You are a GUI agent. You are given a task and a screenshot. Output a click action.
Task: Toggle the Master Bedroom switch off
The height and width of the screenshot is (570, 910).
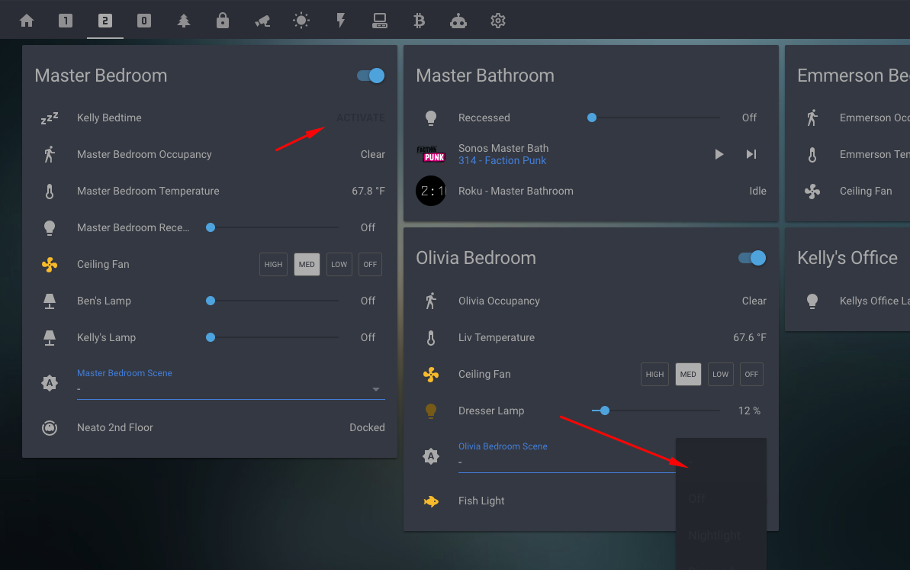coord(369,76)
